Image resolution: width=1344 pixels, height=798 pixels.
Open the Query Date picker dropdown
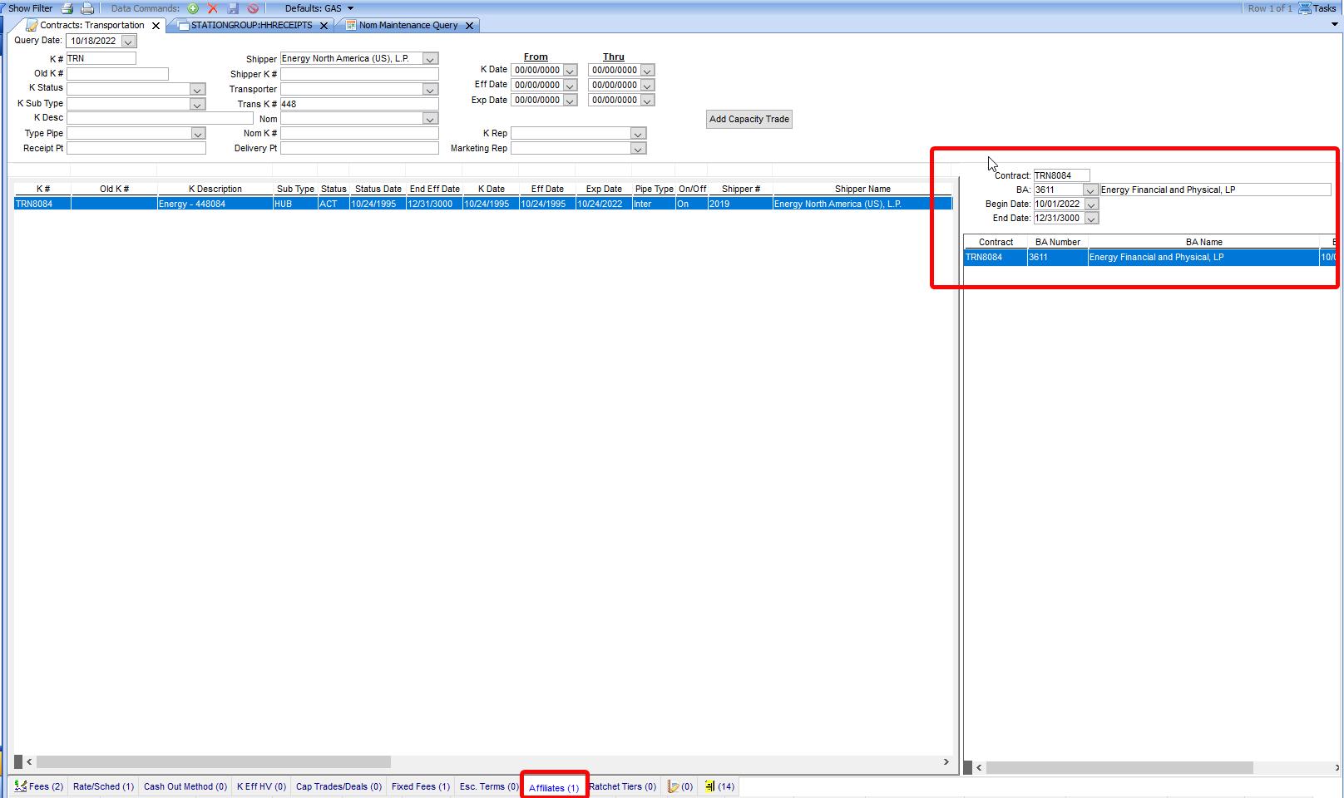(128, 41)
